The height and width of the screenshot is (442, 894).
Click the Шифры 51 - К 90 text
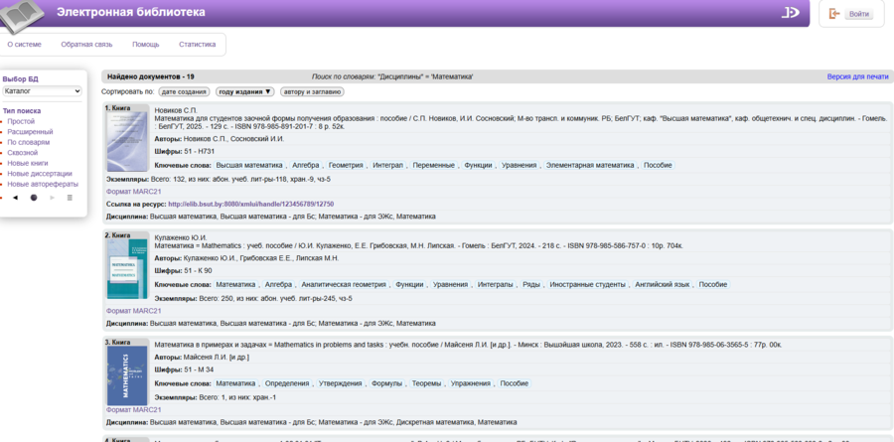coord(183,271)
